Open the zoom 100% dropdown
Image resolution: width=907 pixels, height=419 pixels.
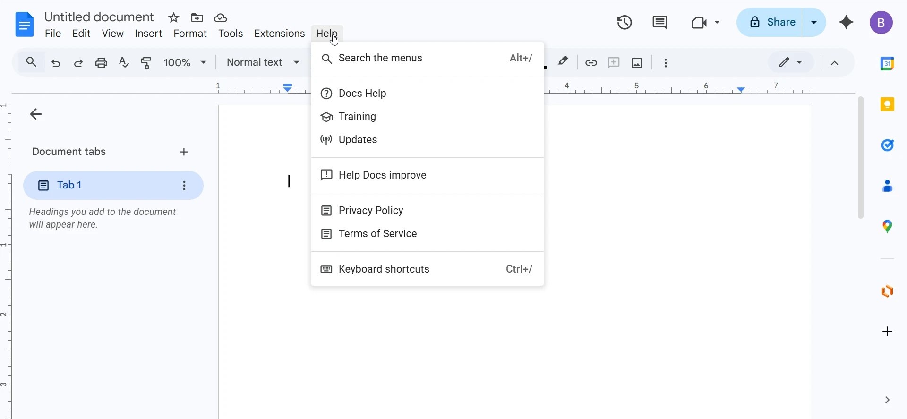[185, 62]
